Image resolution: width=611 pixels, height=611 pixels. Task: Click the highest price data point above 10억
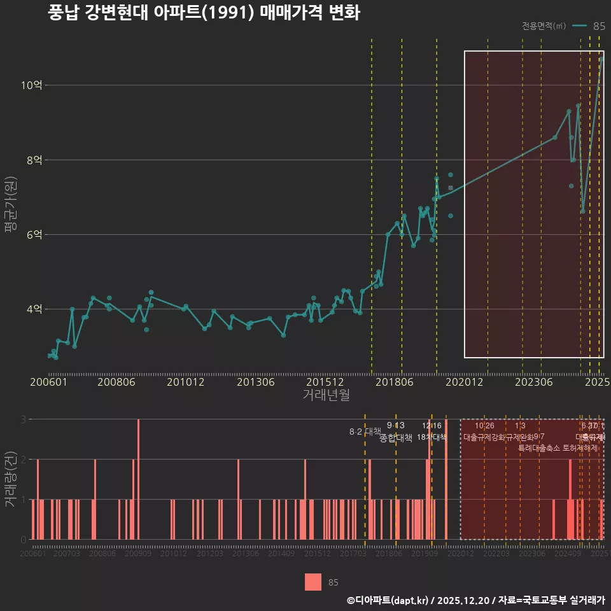601,59
